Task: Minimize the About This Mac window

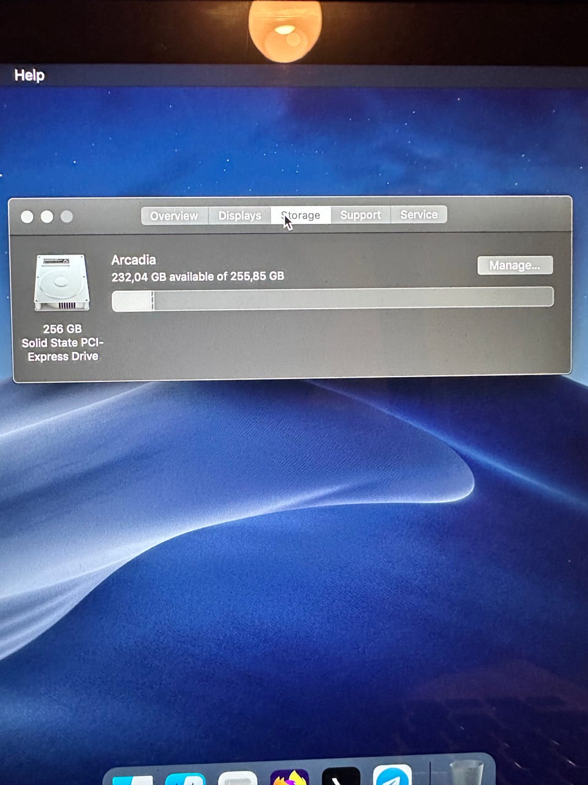Action: 47,216
